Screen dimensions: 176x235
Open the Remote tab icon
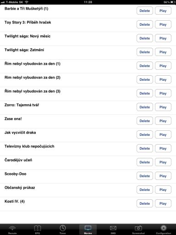click(x=12, y=229)
